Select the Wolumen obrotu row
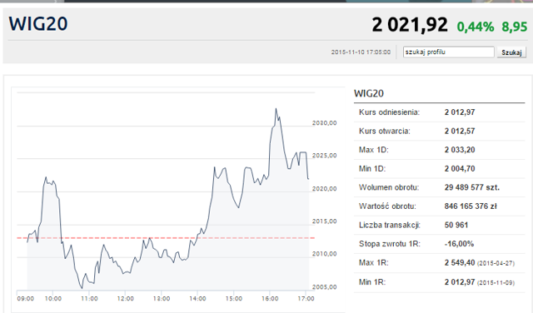This screenshot has width=533, height=313. tap(439, 187)
